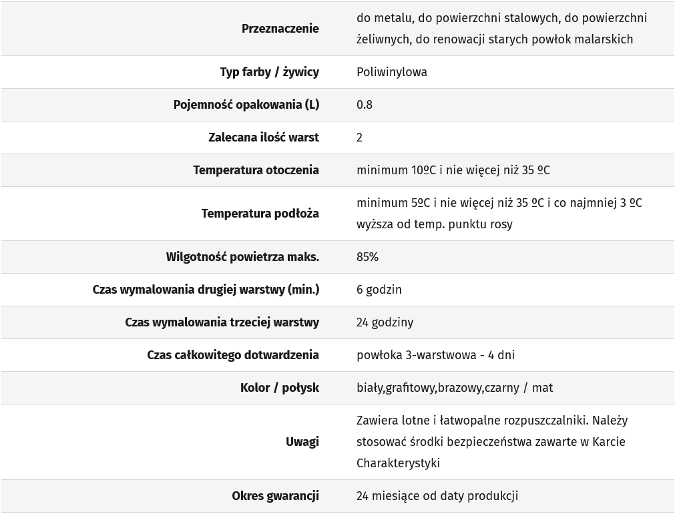Click the metal surfaces purpose description
The width and height of the screenshot is (677, 514).
point(501,29)
